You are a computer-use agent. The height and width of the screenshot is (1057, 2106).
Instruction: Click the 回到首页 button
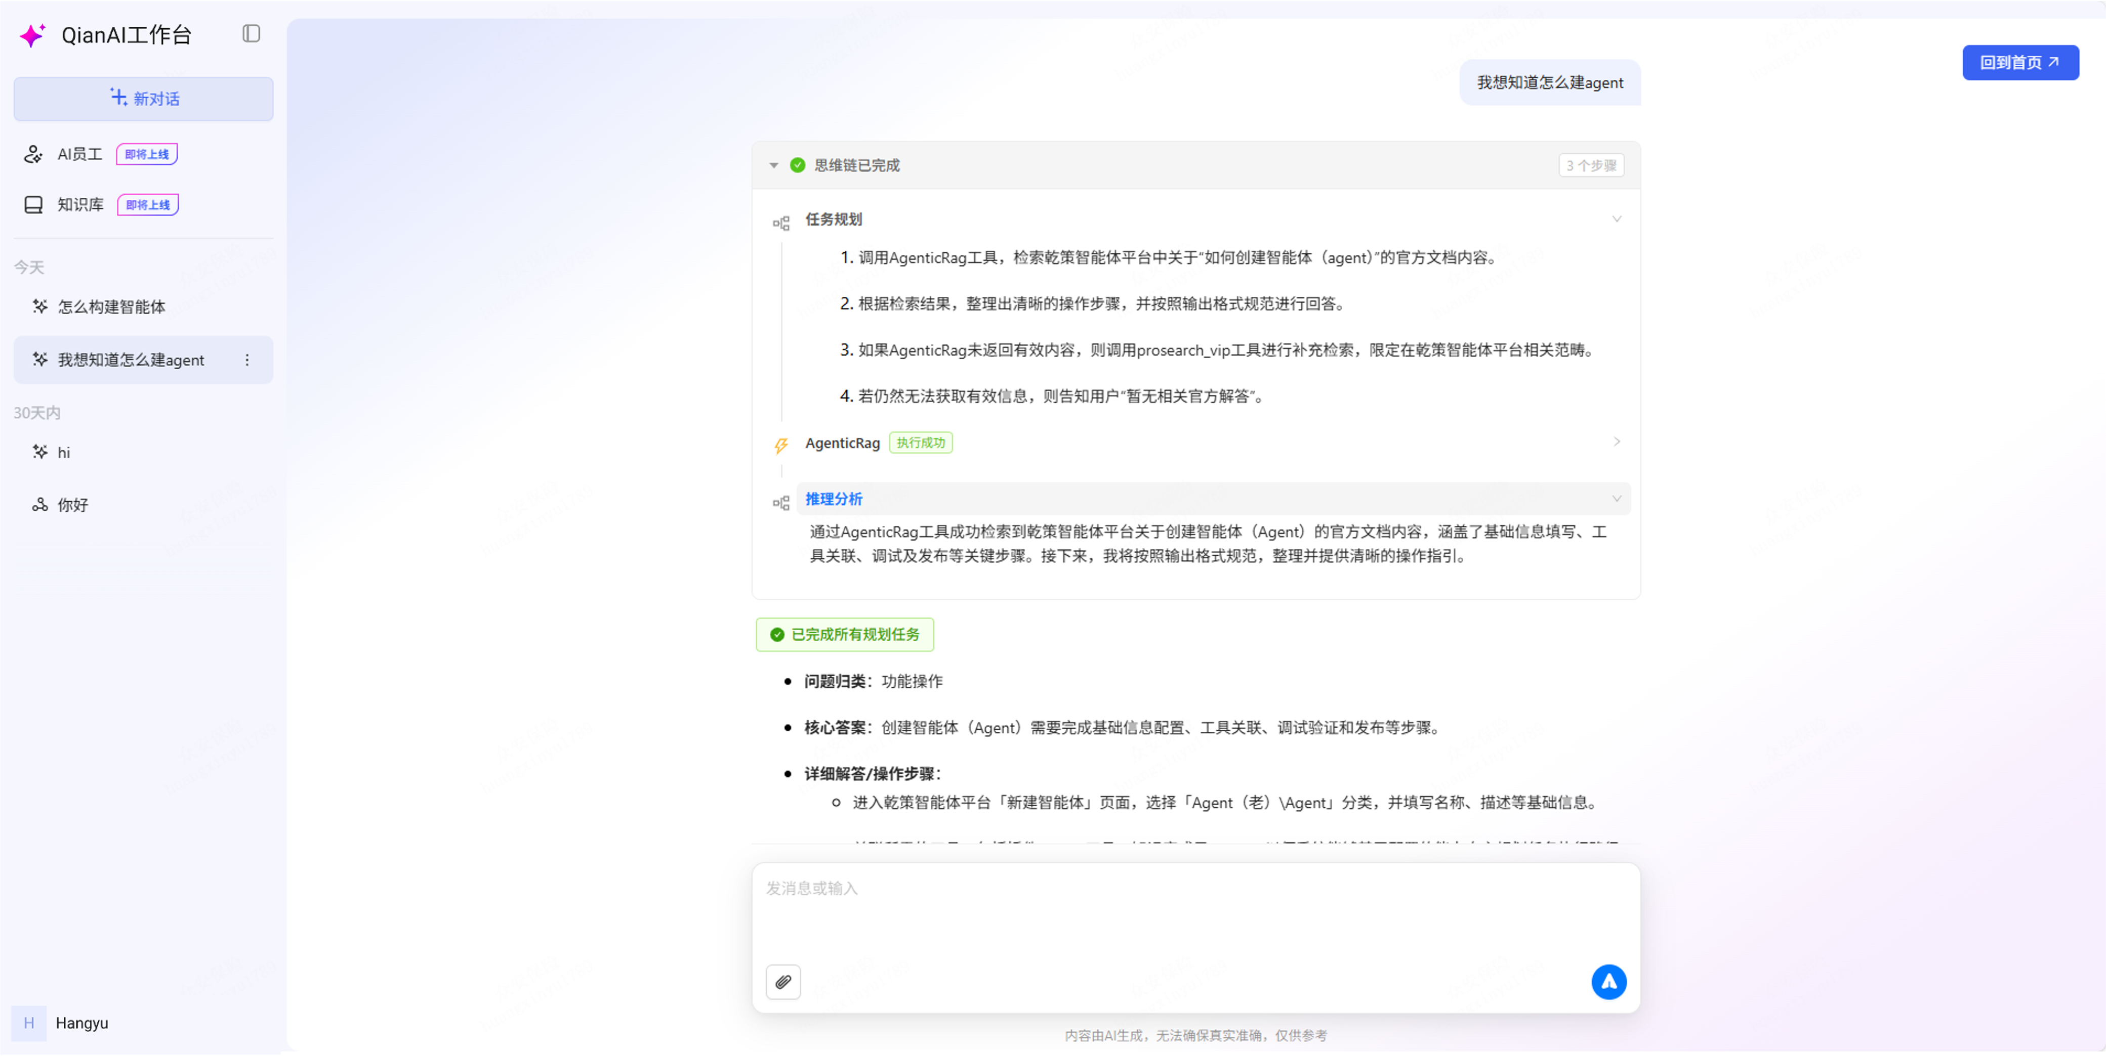point(2019,63)
